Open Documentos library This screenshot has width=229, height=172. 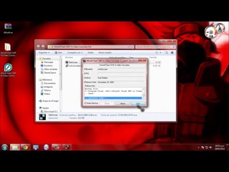tap(48, 83)
